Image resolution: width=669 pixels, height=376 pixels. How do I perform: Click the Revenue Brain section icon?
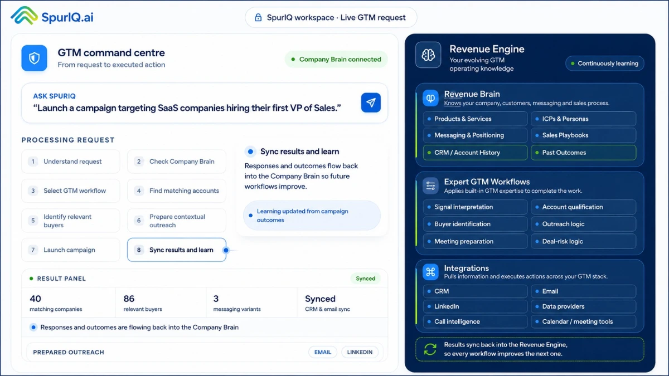pyautogui.click(x=430, y=98)
